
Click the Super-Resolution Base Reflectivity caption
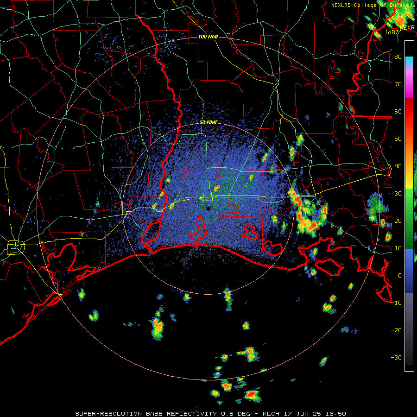tap(211, 414)
